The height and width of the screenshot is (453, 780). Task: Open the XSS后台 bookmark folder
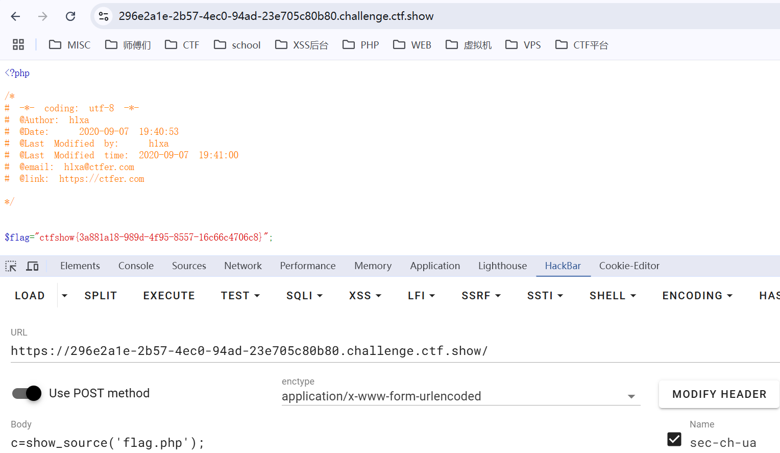(x=301, y=45)
